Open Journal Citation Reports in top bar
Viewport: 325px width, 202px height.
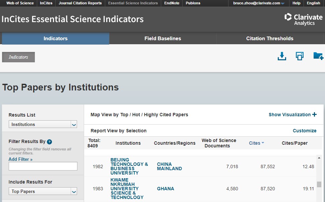coord(80,3)
